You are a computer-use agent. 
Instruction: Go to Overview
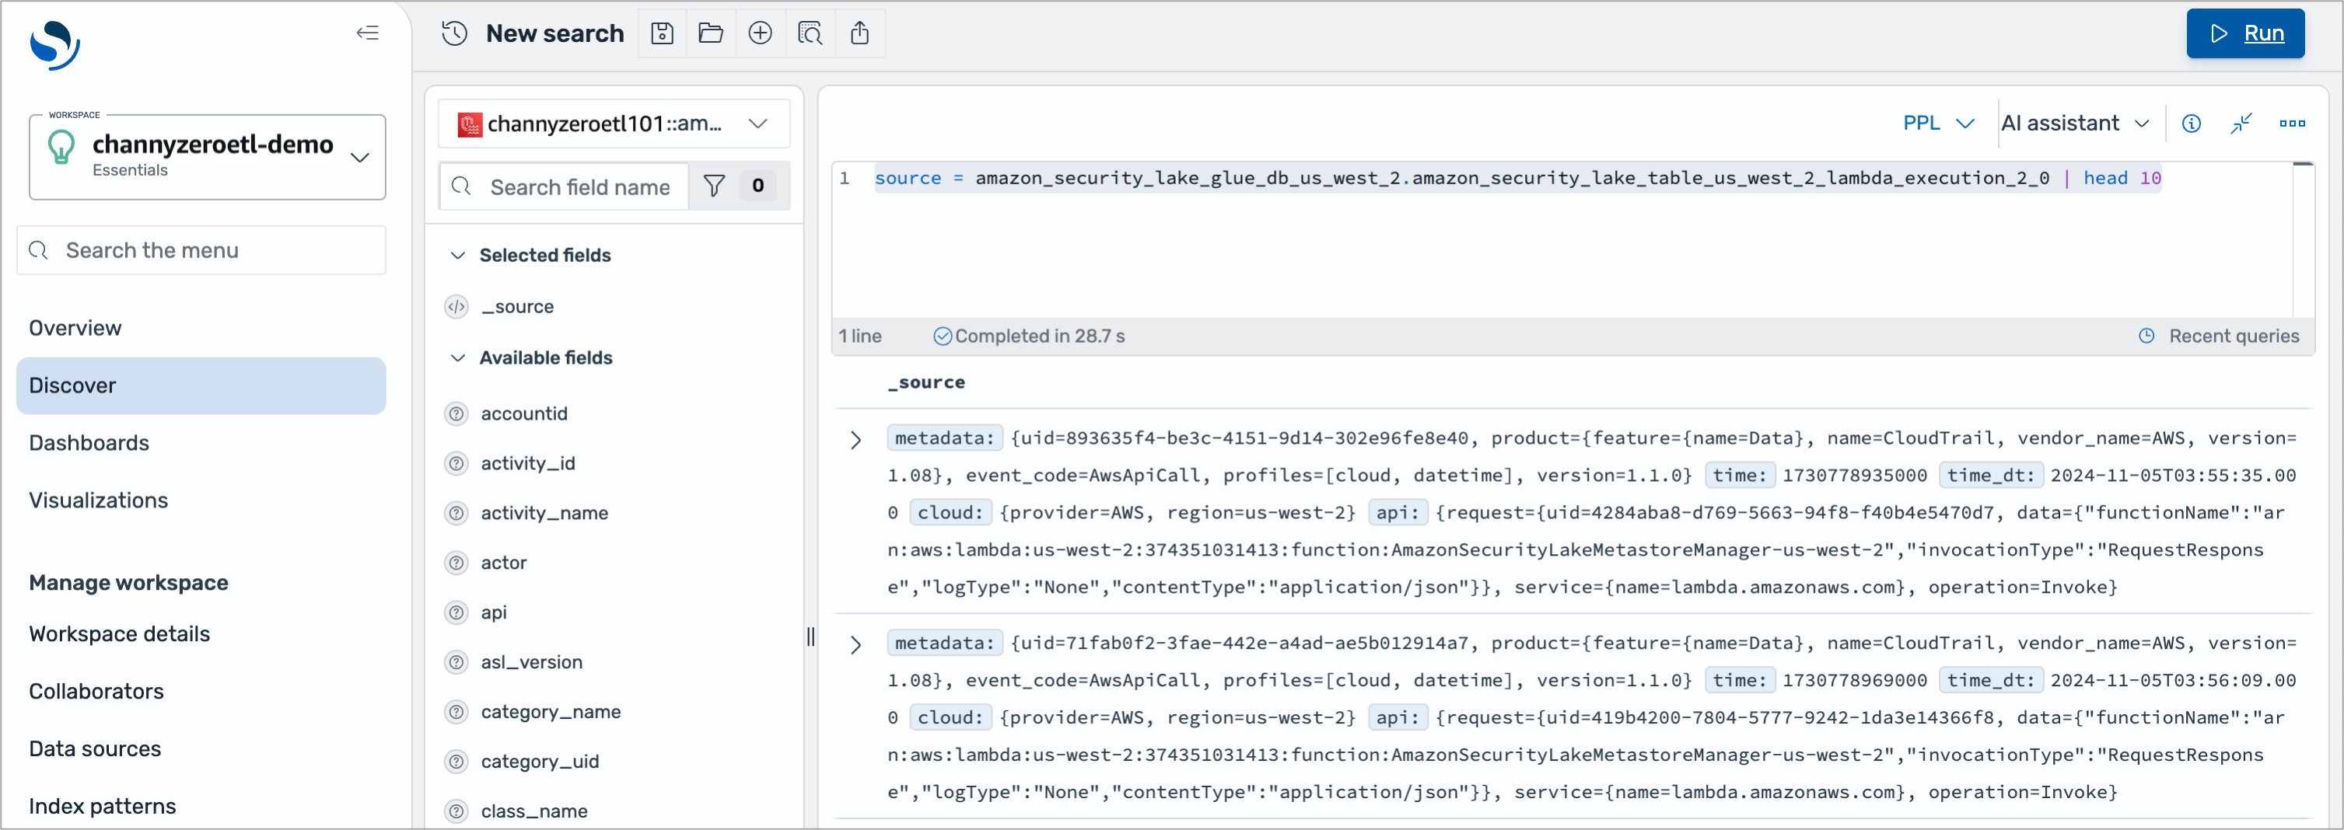75,328
